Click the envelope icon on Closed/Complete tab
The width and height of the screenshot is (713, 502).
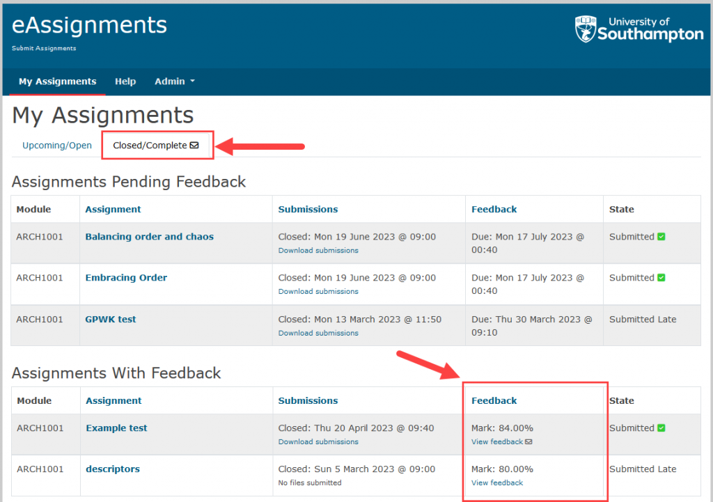tap(194, 145)
